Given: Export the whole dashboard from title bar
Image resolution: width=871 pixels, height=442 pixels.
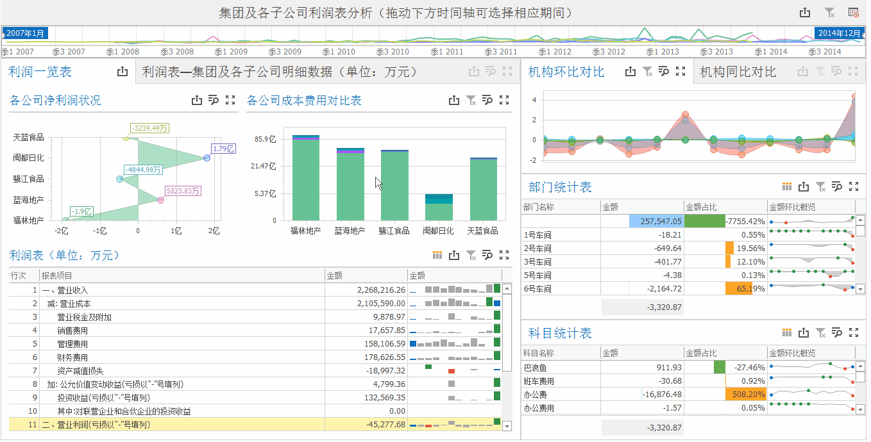Looking at the screenshot, I should (x=805, y=12).
